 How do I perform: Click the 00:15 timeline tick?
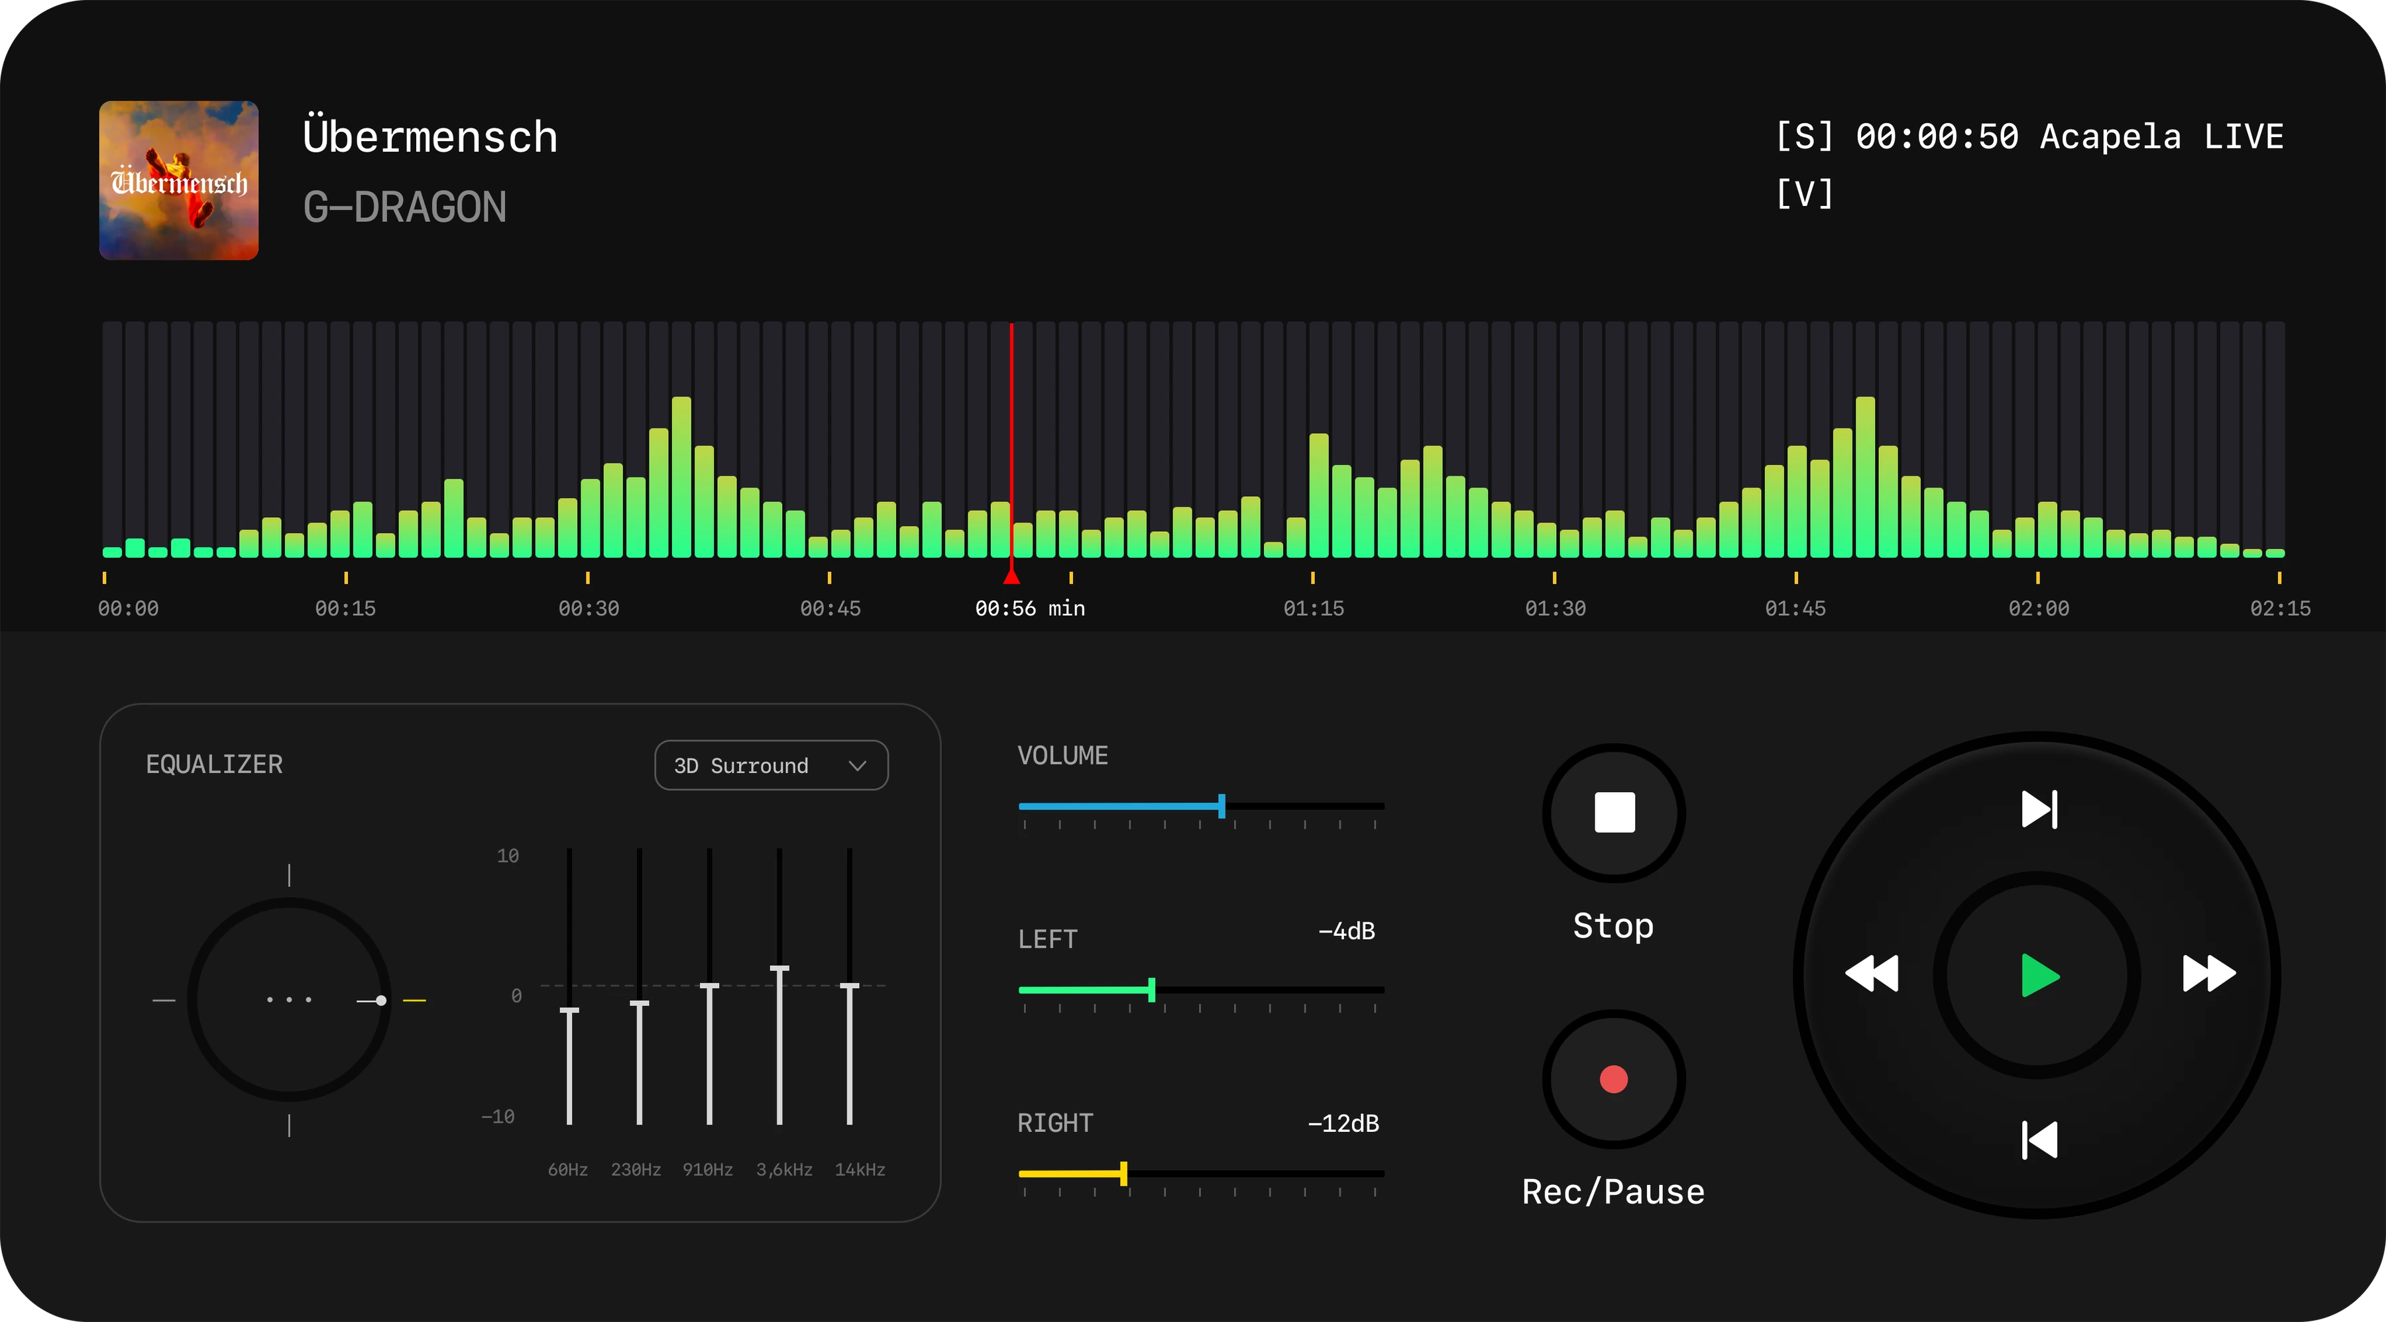click(x=345, y=578)
